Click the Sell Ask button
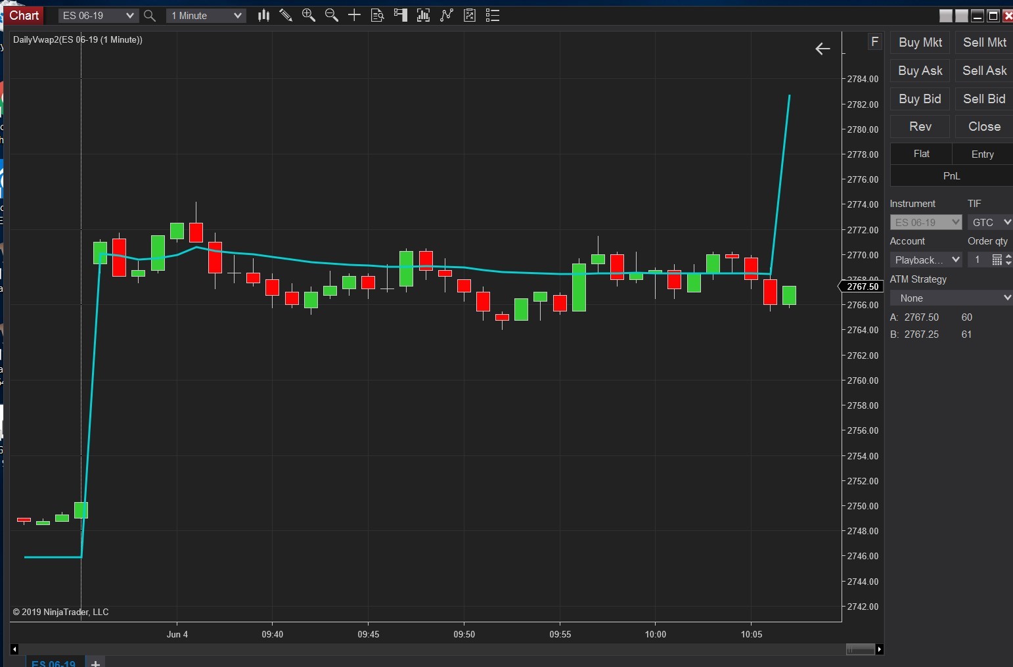This screenshot has height=667, width=1013. tap(984, 71)
